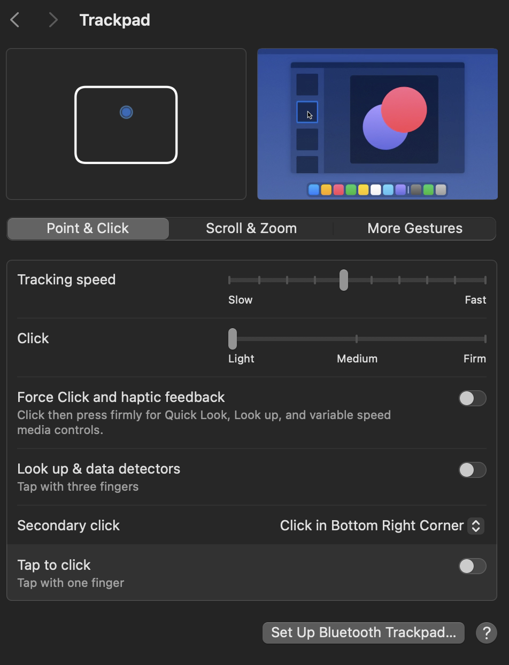Enable Force Click and haptic feedback
Screen dimensions: 509x665
(472, 398)
